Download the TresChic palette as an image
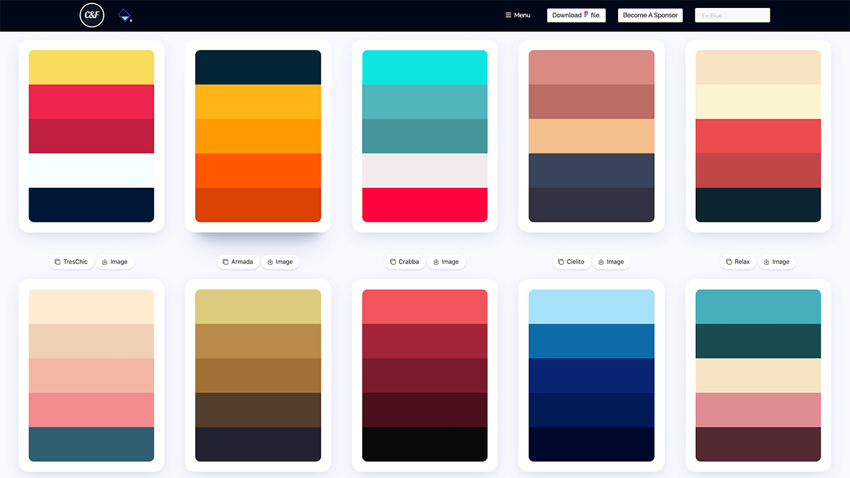850x478 pixels. [x=115, y=262]
